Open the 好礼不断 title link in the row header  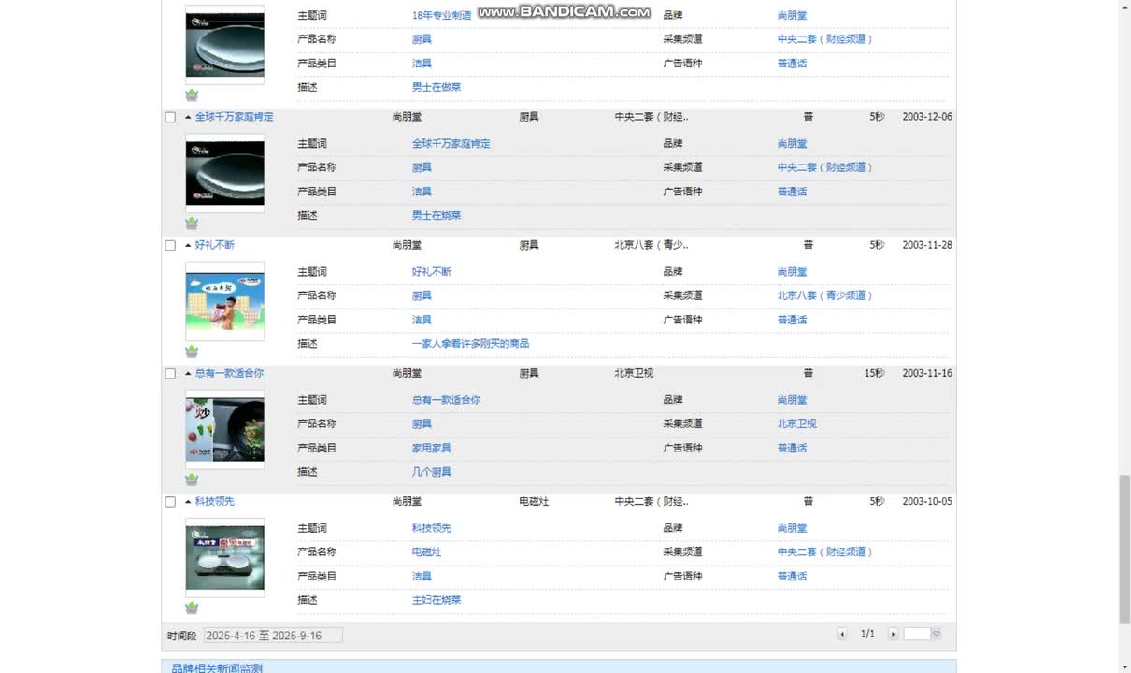point(214,245)
